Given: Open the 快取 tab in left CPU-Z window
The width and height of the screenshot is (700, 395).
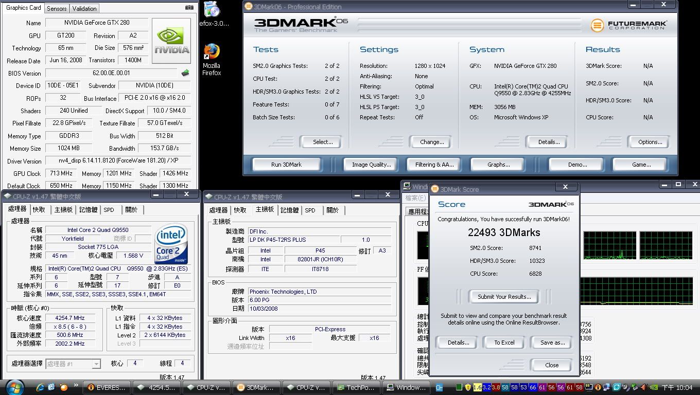Looking at the screenshot, I should coord(39,209).
